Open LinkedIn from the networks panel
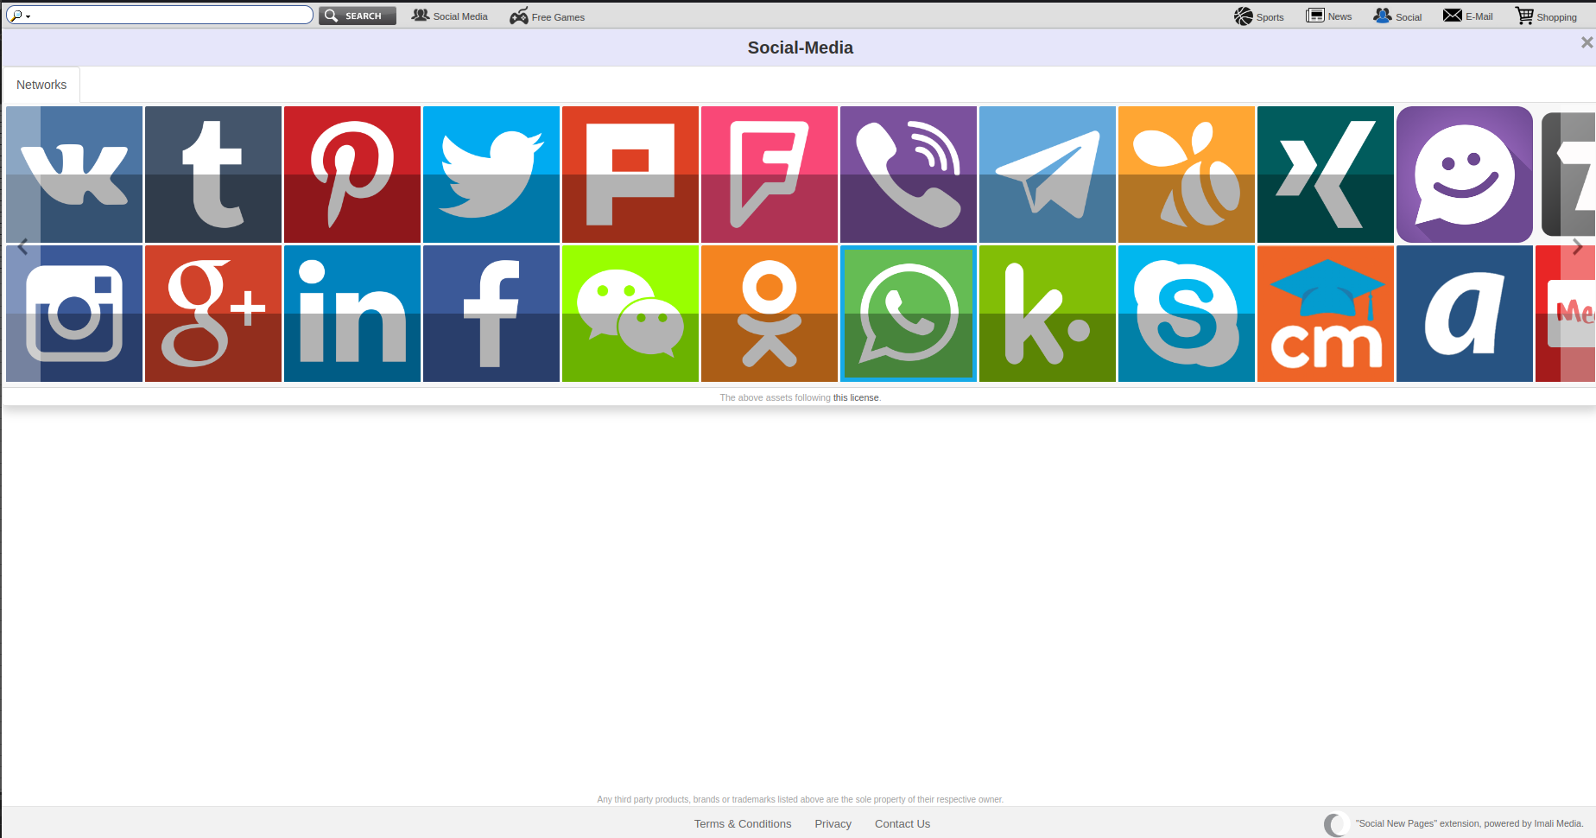The image size is (1596, 838). point(351,313)
